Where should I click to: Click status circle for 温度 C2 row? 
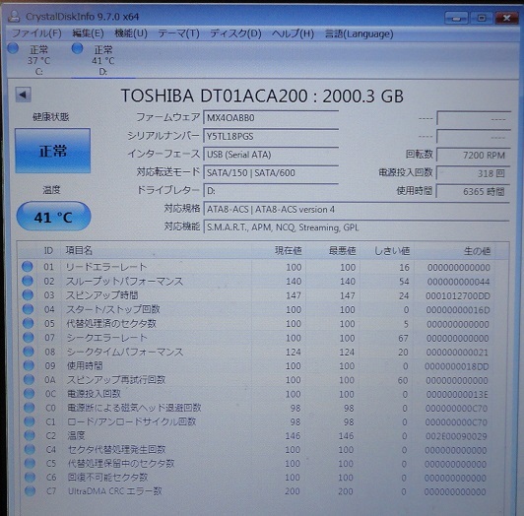[x=30, y=435]
